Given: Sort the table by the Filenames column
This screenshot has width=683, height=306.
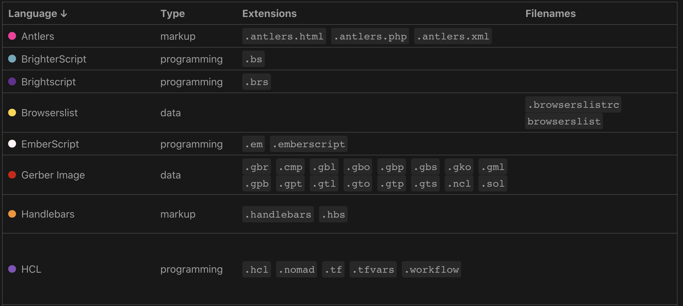Looking at the screenshot, I should coord(550,14).
